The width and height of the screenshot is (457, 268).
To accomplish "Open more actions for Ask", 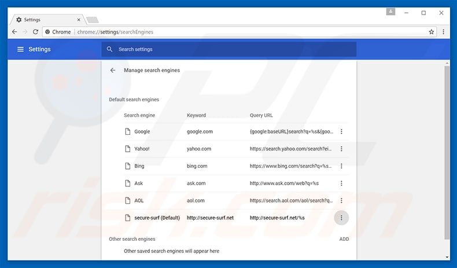I will pos(341,183).
